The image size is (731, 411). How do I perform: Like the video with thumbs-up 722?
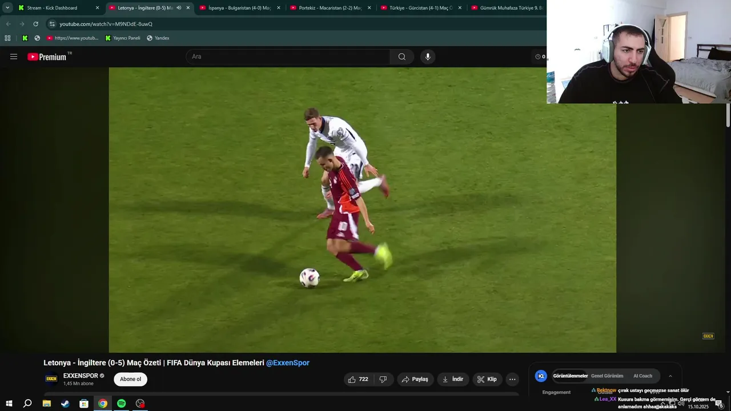(358, 379)
